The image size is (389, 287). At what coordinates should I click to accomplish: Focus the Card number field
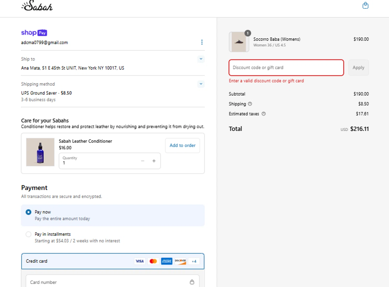[x=113, y=281]
